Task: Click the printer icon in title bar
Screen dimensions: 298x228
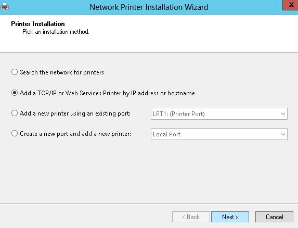Action: pos(5,7)
